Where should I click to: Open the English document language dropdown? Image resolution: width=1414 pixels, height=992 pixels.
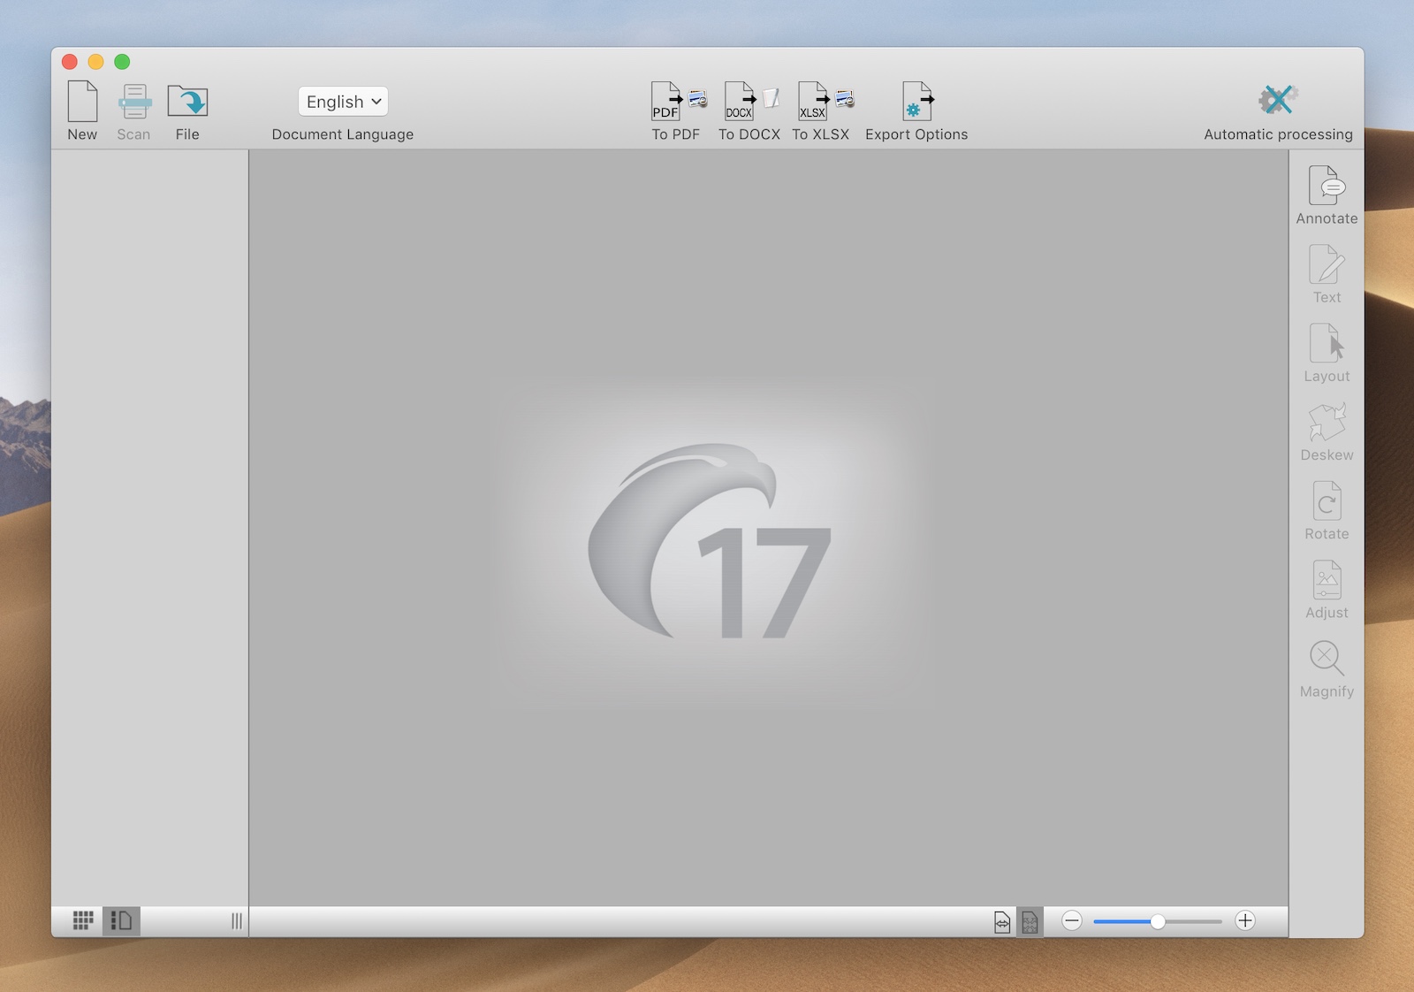click(x=343, y=102)
